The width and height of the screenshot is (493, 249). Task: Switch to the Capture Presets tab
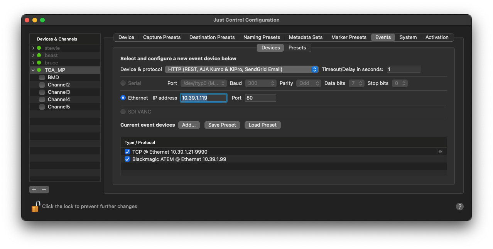162,37
